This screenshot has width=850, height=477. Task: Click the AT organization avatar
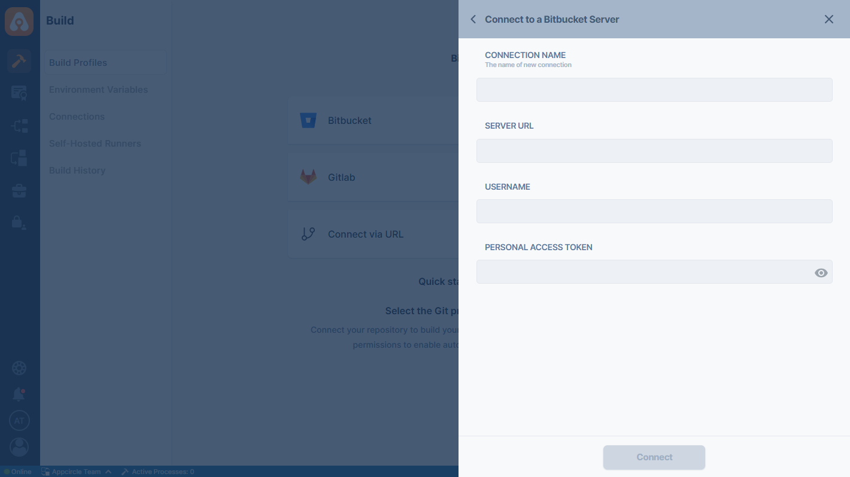19,421
